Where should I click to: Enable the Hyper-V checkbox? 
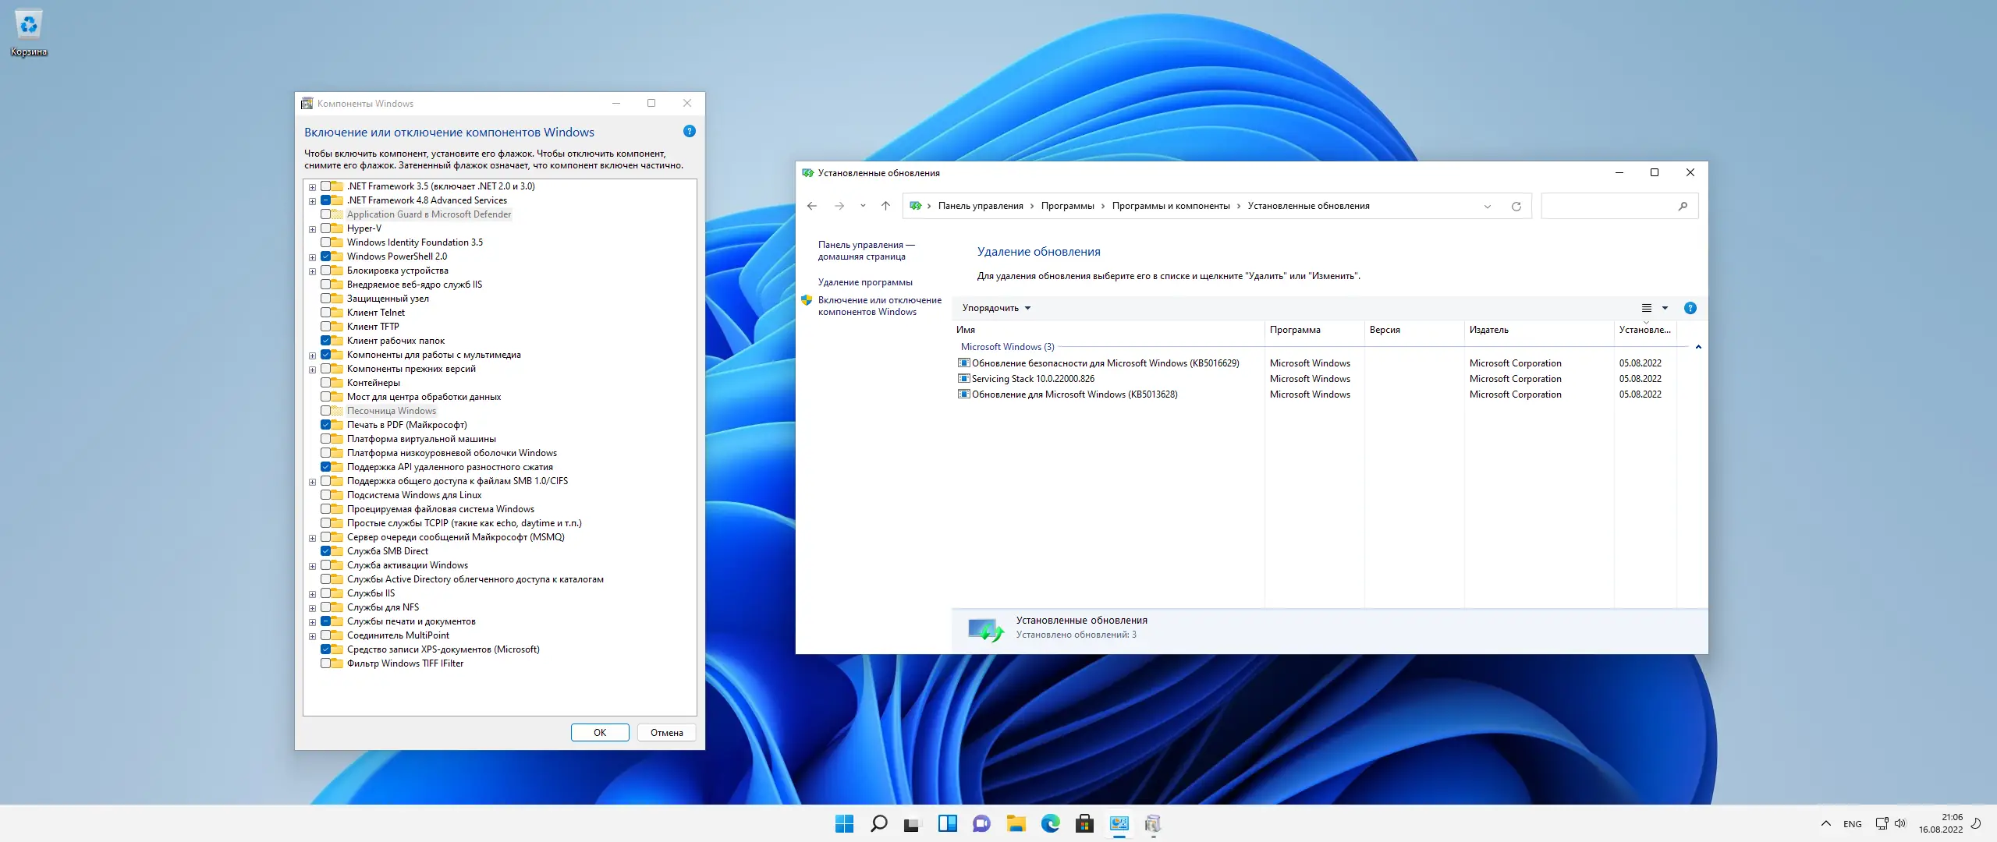[x=325, y=228]
